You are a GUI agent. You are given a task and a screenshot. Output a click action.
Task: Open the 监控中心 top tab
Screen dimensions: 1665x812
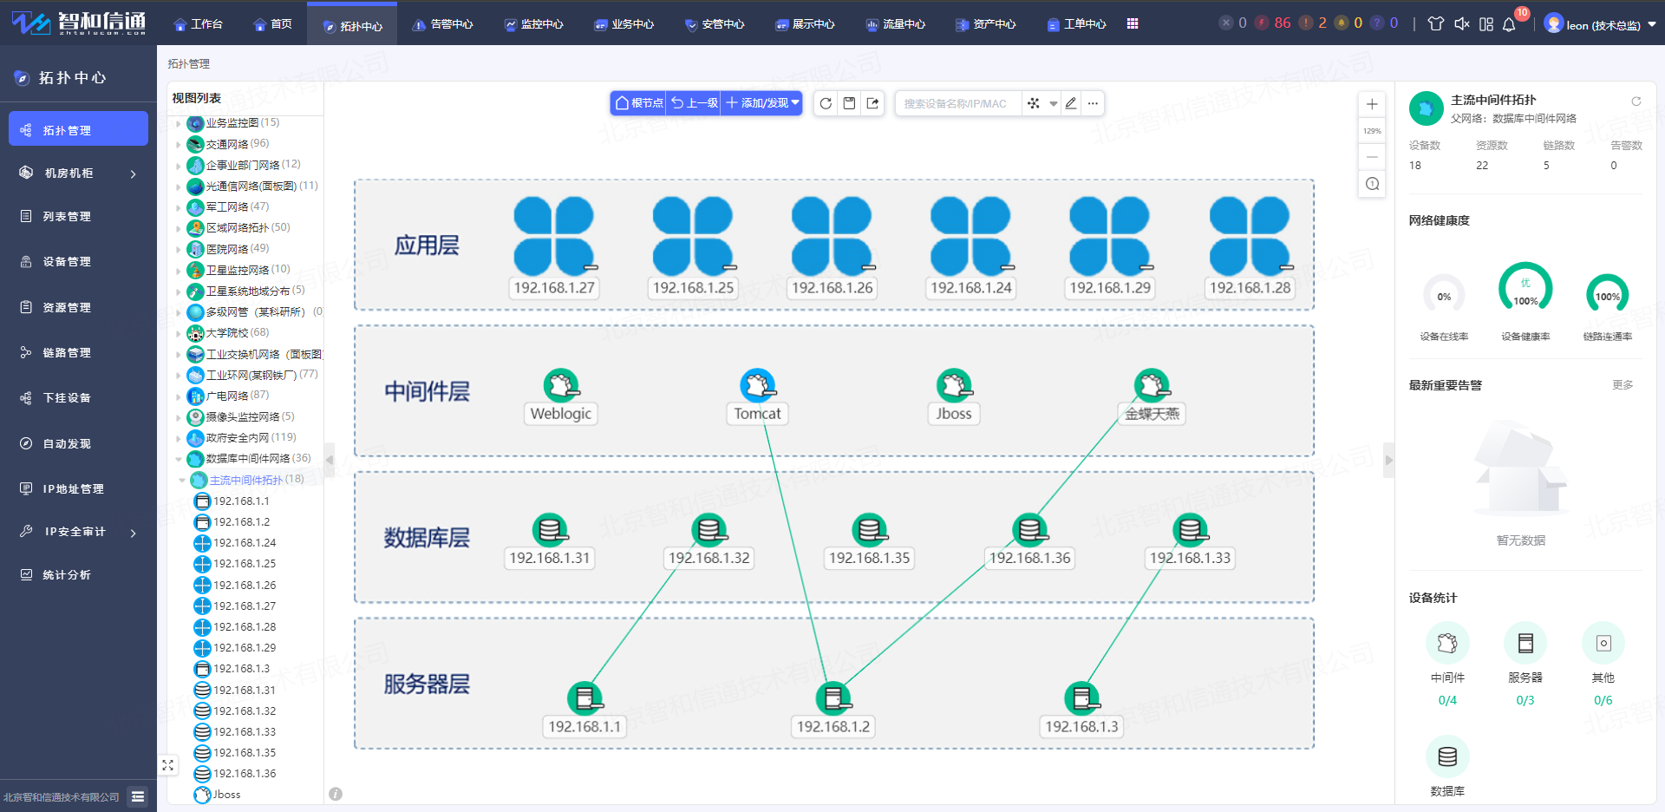tap(533, 24)
